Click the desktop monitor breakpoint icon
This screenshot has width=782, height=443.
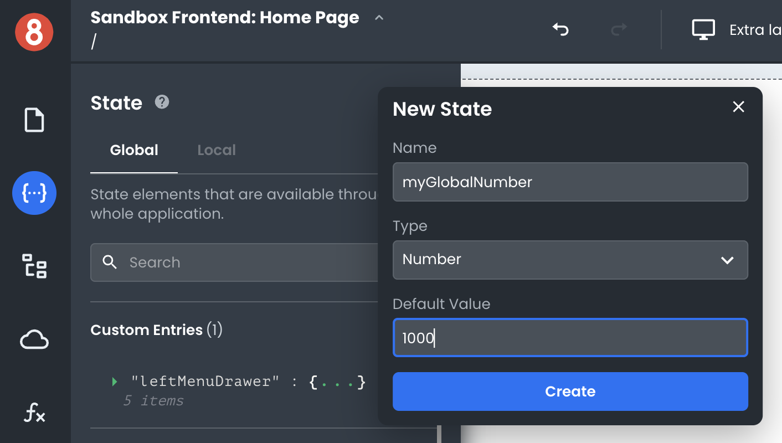click(x=704, y=29)
